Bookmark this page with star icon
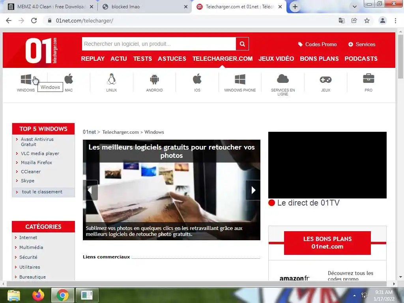 pos(367,21)
